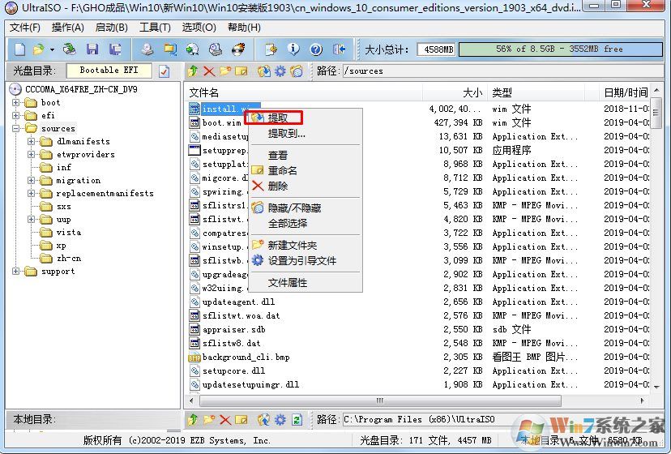Viewport: 671px width, 454px height.
Task: Choose 新建文件夹 in the context menu
Action: [x=306, y=246]
